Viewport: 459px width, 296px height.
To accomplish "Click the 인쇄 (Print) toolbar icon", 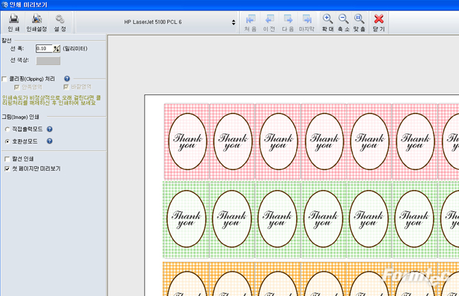I will pos(14,23).
